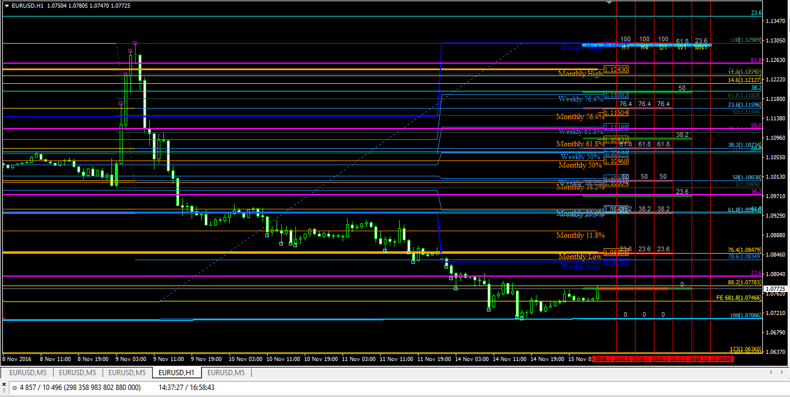Click the yellow H1 timeframe label
This screenshot has width=790, height=397.
pyautogui.click(x=626, y=47)
